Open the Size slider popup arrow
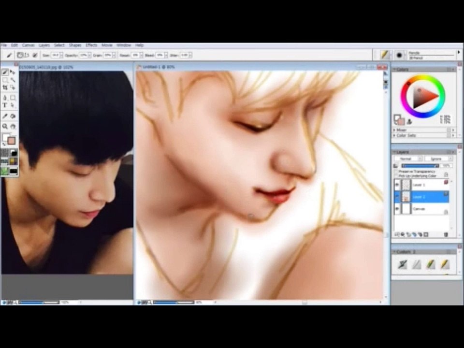The image size is (464, 348). point(61,55)
